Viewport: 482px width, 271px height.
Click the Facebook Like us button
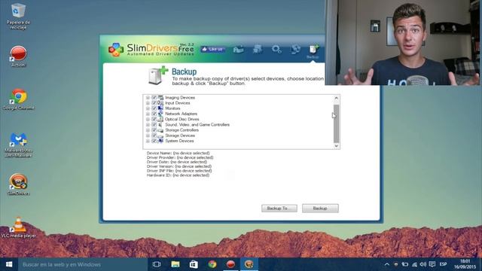pyautogui.click(x=212, y=49)
